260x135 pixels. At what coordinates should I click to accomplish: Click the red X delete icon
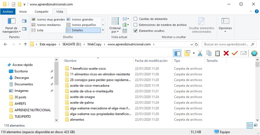226,53
